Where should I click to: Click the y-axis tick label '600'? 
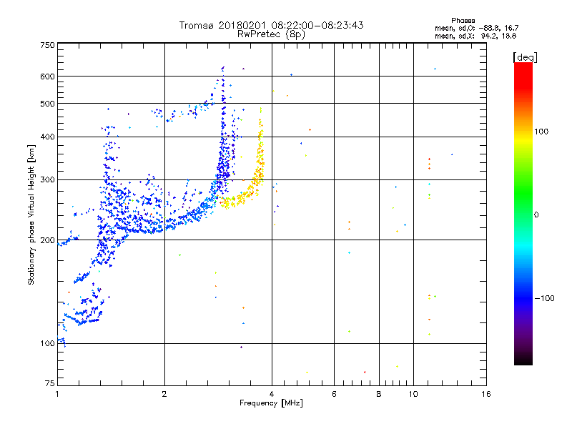(x=47, y=77)
